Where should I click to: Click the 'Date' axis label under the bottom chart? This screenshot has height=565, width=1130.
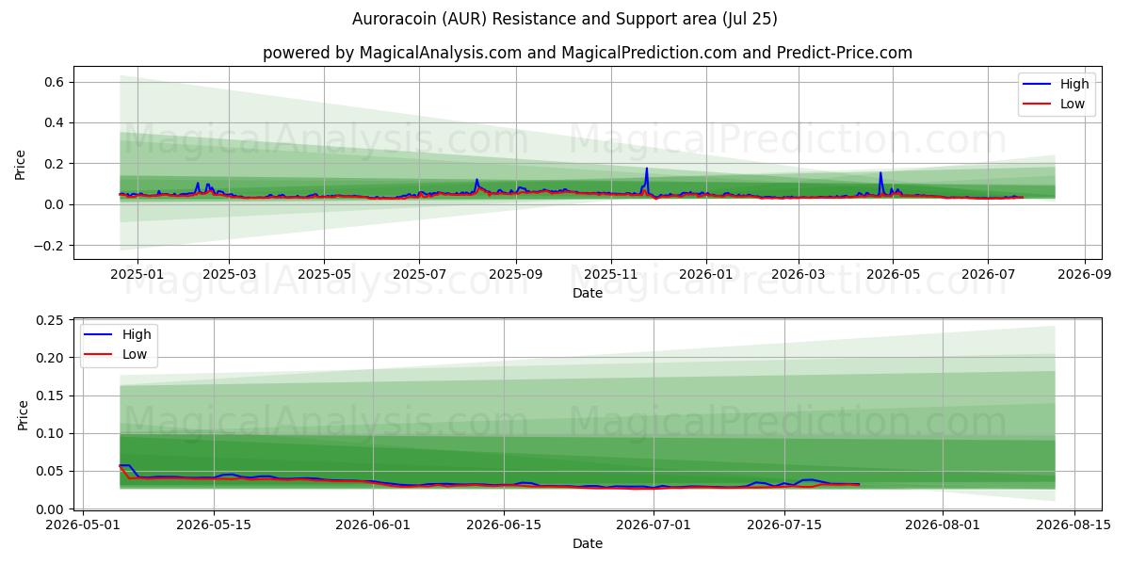(x=588, y=543)
